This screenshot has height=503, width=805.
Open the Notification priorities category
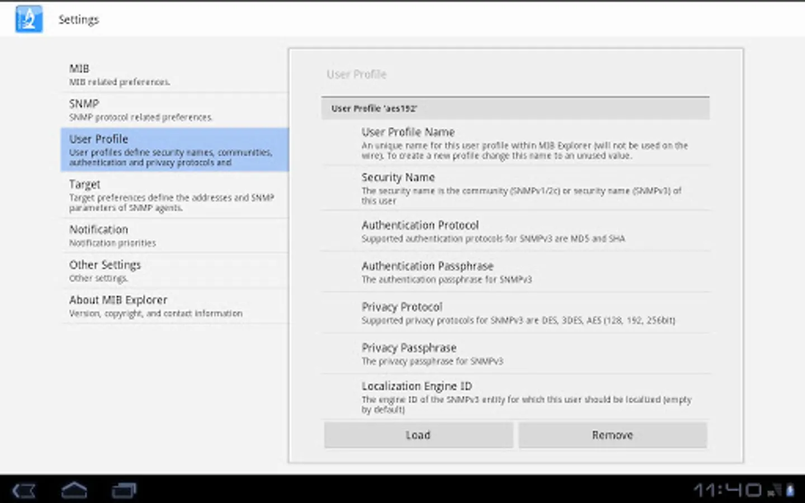(174, 236)
